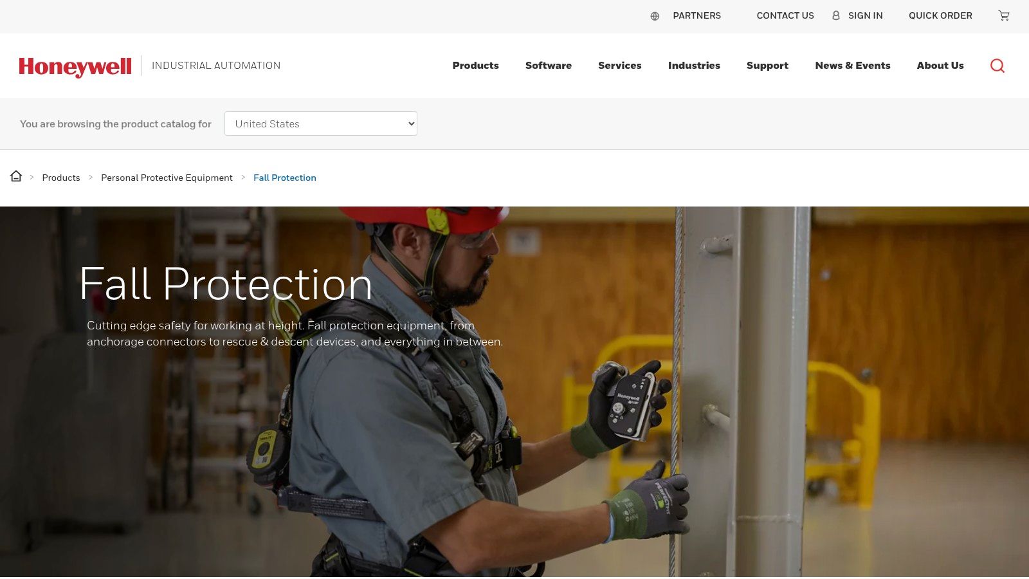Click the user icon beside Sign In

click(836, 15)
